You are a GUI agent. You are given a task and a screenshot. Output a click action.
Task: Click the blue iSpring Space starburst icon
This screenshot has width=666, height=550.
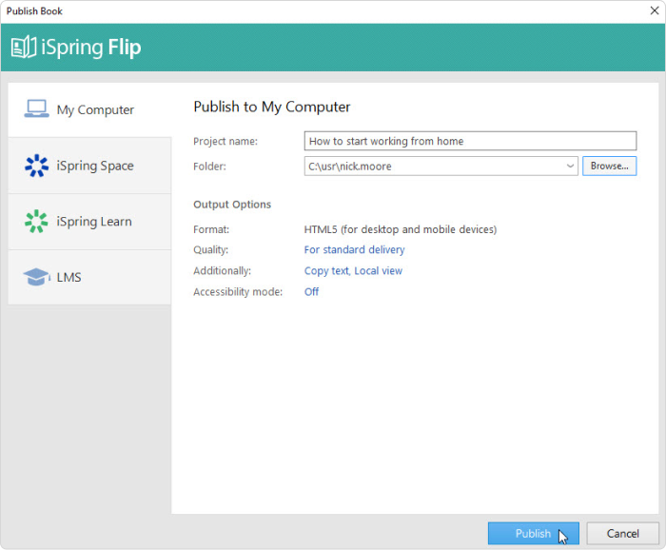pyautogui.click(x=36, y=166)
